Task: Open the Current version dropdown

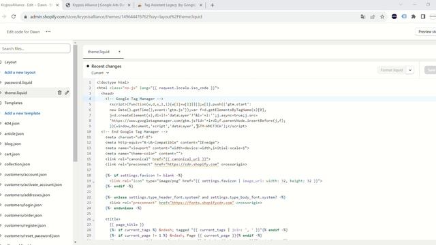Action: 100,73
